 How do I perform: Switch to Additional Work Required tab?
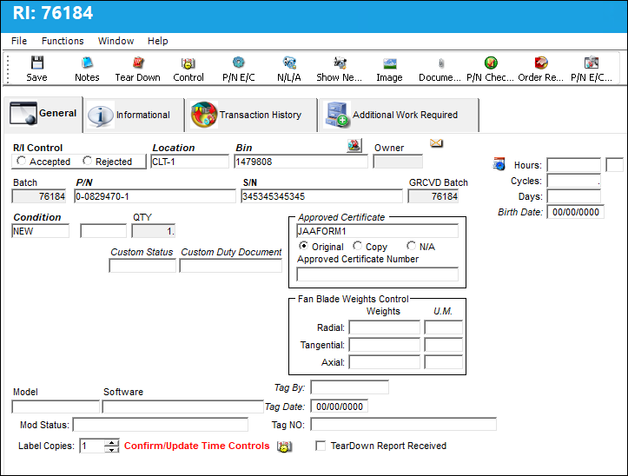pyautogui.click(x=399, y=115)
